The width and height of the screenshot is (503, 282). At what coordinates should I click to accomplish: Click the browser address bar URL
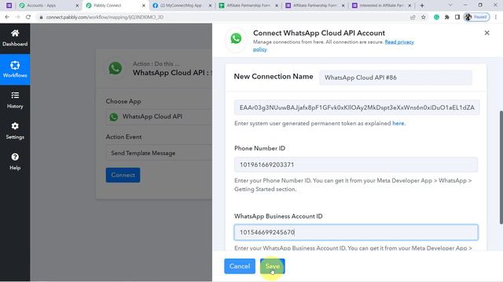(x=105, y=17)
